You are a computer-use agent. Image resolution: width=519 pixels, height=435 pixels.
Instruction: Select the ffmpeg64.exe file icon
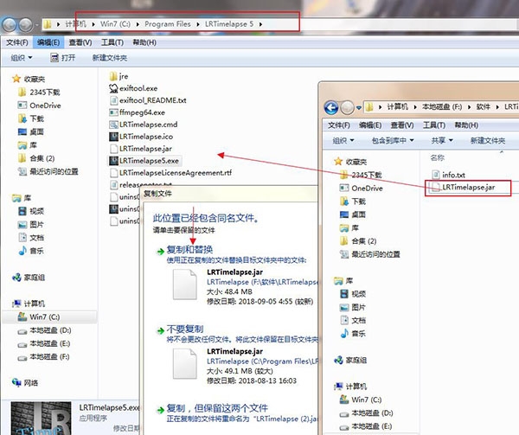[113, 112]
